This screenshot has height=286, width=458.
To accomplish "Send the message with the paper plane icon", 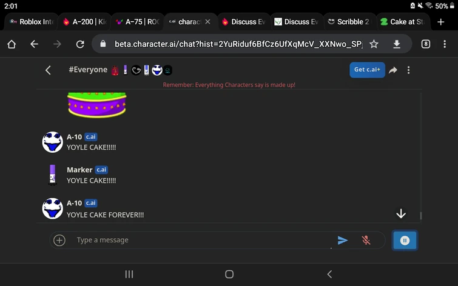I will 342,240.
